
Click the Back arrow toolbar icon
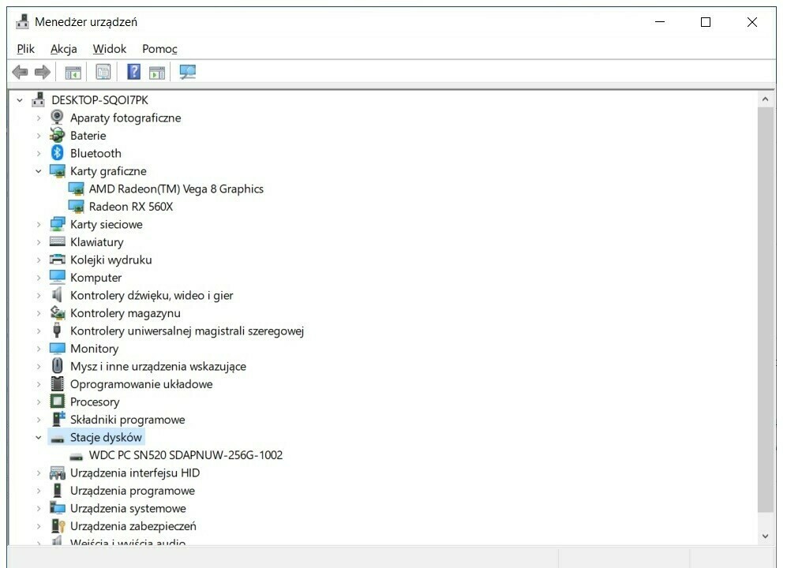point(20,73)
